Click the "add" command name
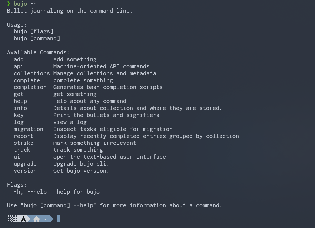The height and width of the screenshot is (228, 315). pos(19,59)
